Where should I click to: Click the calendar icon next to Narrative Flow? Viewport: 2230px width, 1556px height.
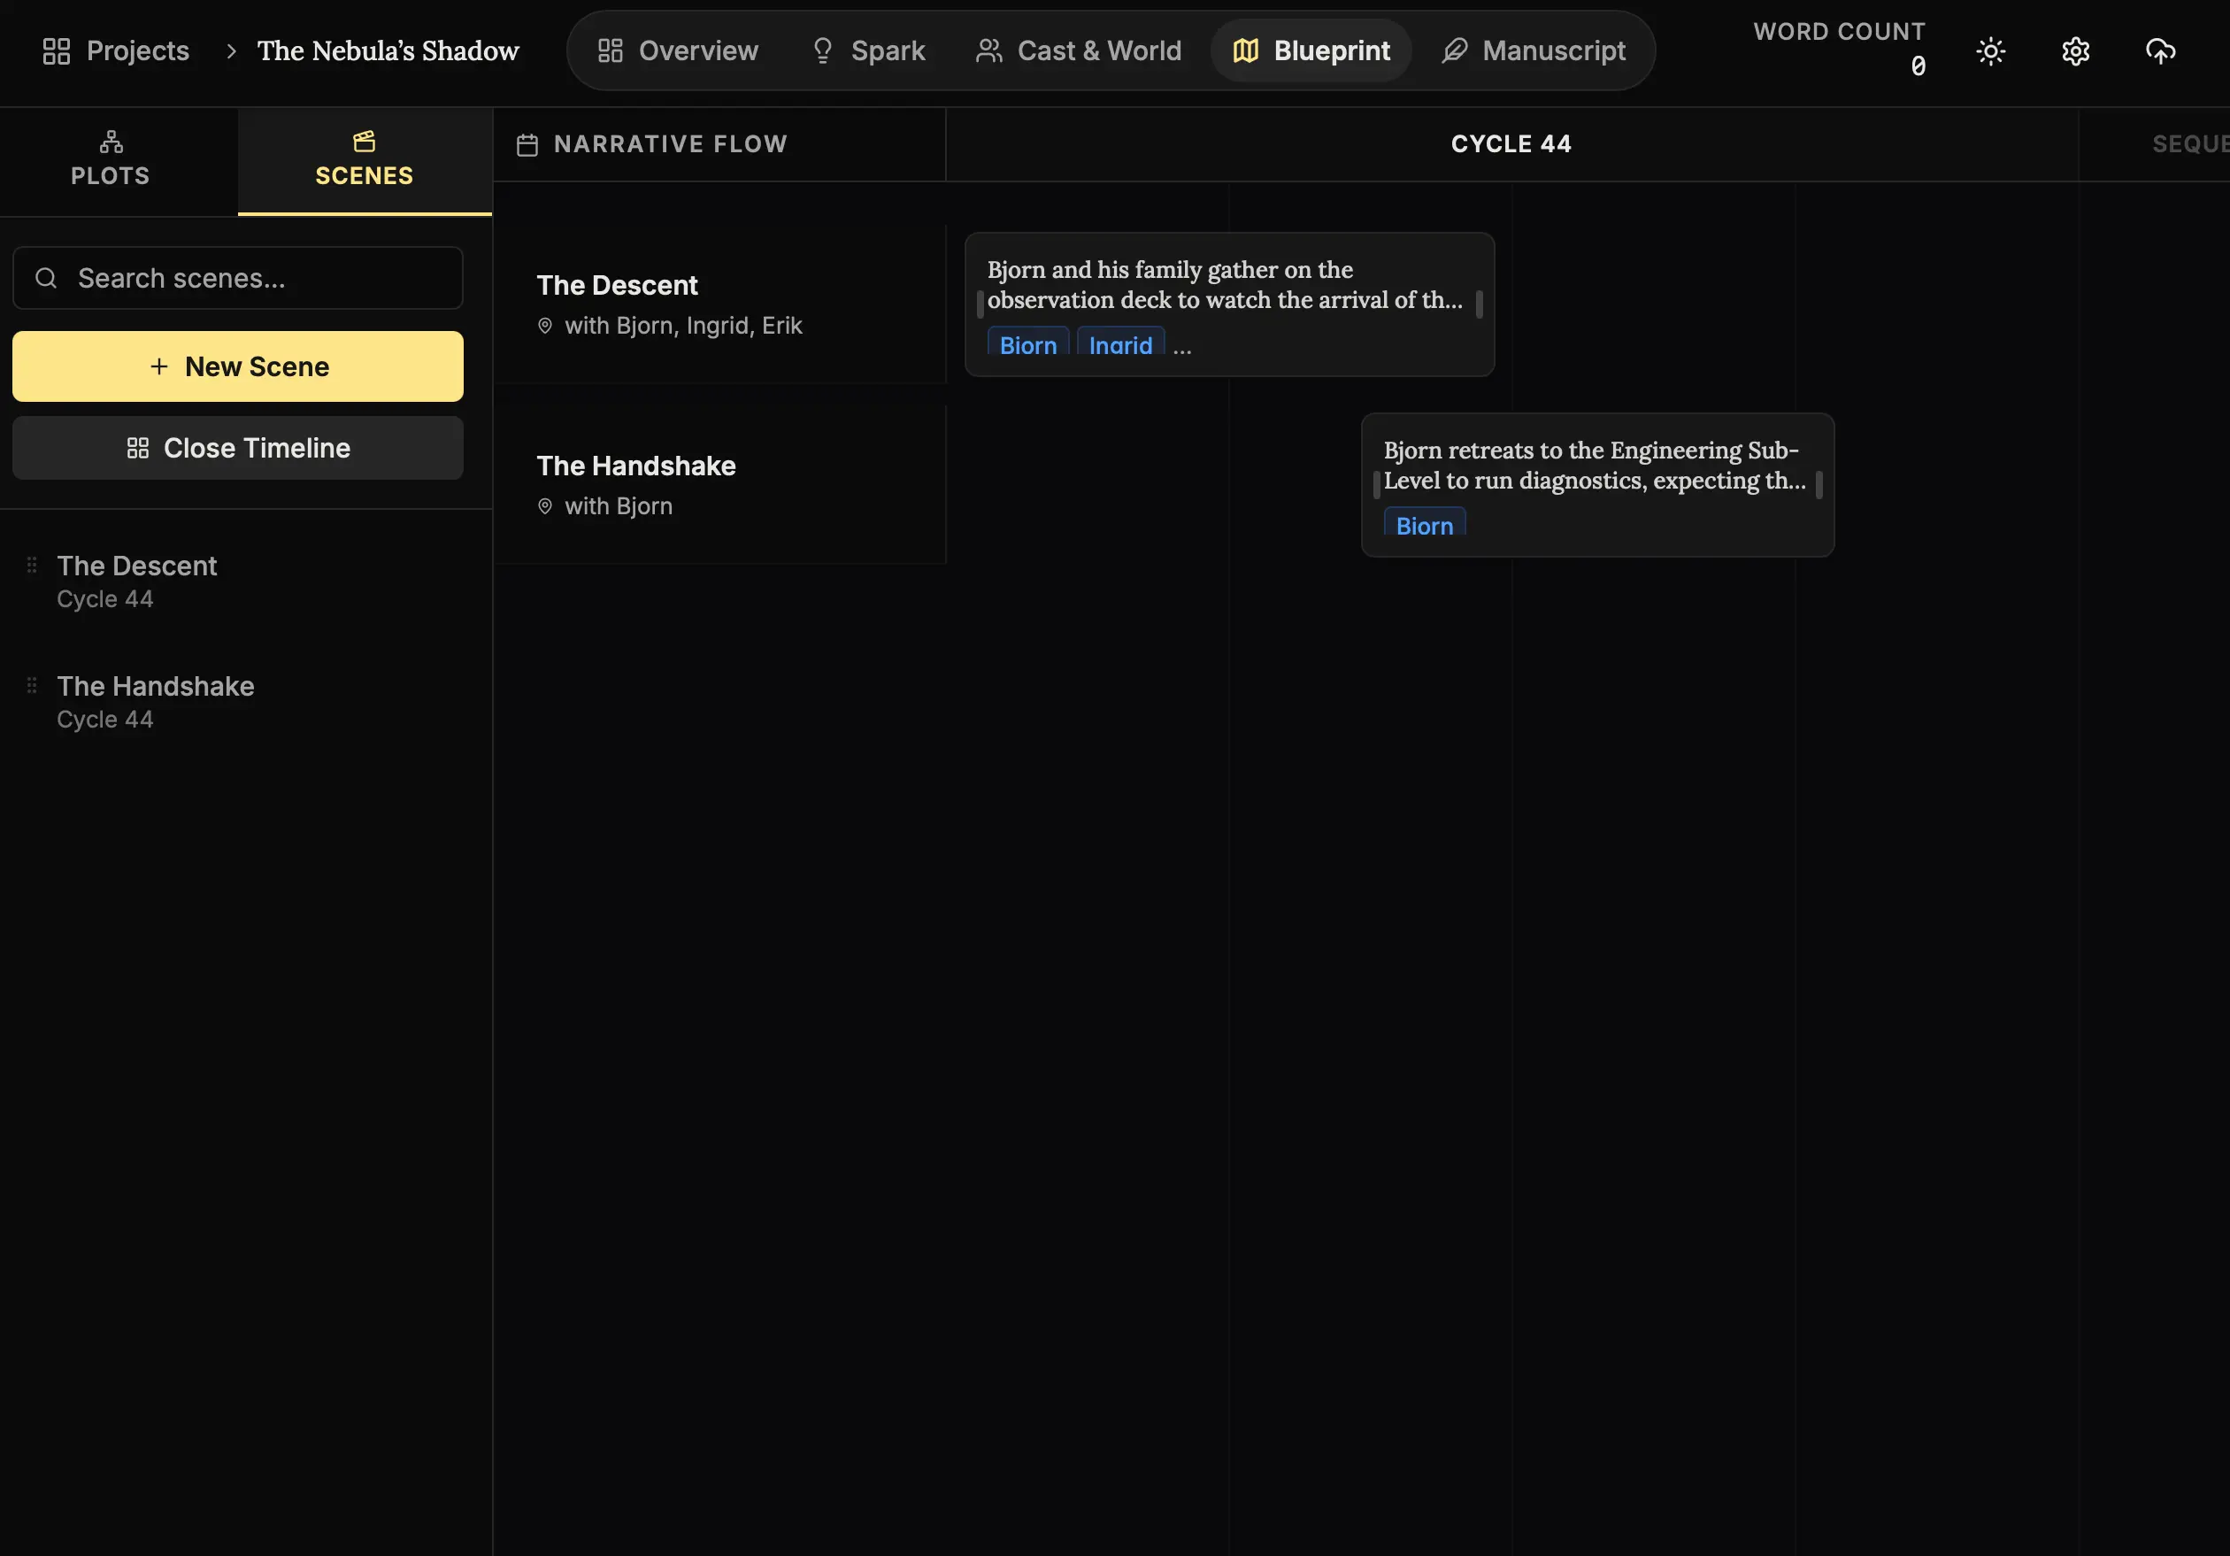pos(527,145)
